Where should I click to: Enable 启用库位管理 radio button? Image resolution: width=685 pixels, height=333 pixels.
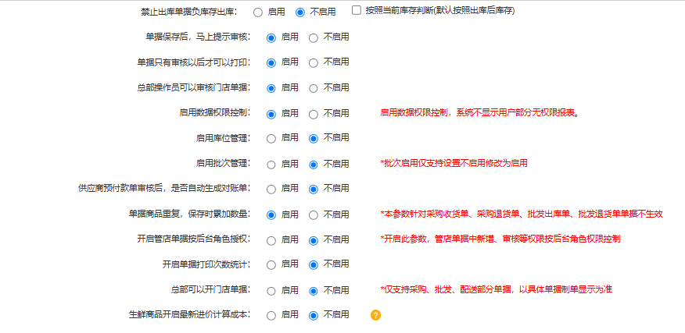[x=271, y=139]
